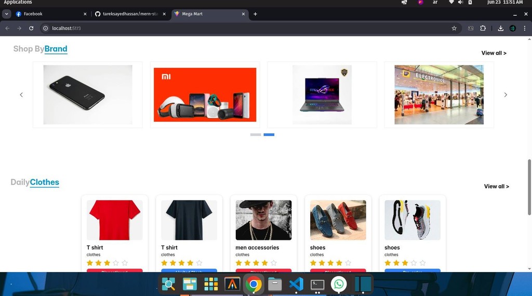
Task: Go back in browser history
Action: (x=7, y=28)
